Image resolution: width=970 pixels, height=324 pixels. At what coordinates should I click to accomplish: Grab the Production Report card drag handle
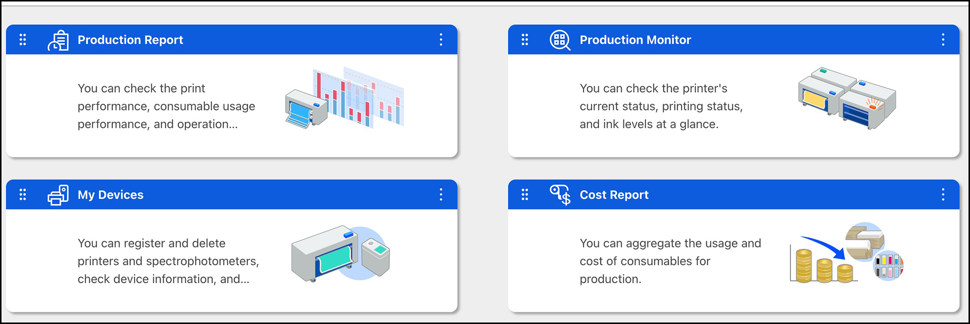pyautogui.click(x=23, y=40)
